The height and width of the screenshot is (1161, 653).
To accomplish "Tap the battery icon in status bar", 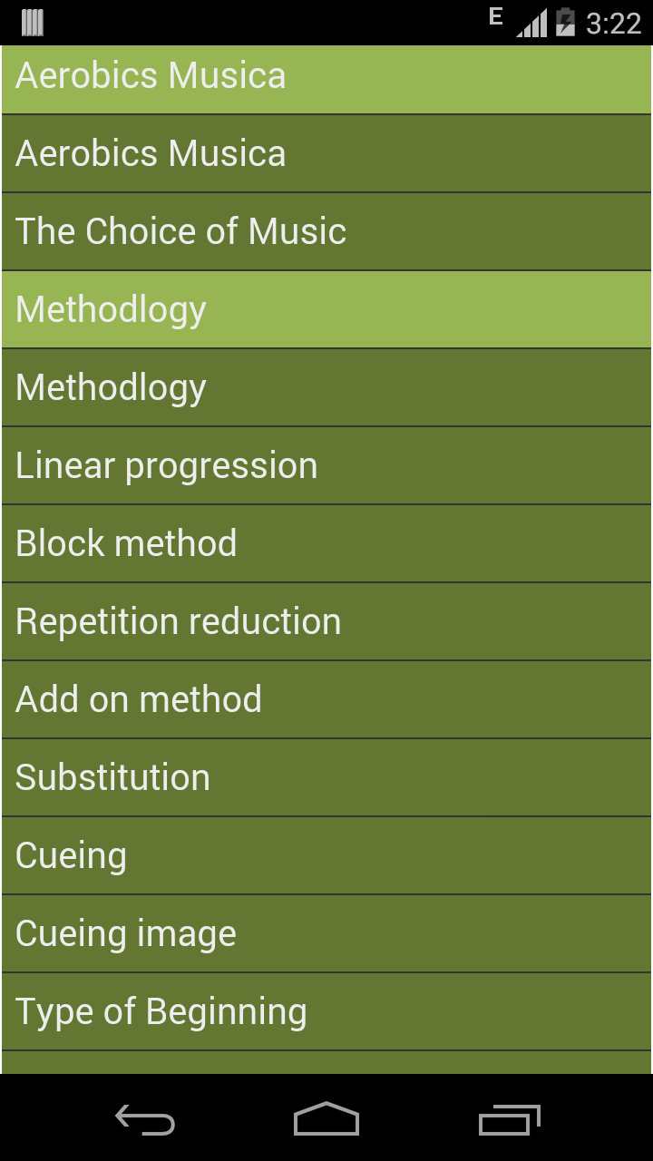I will pos(565,23).
